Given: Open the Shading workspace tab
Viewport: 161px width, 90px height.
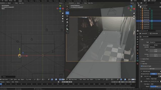Looking at the screenshot, I should pyautogui.click(x=50, y=1).
